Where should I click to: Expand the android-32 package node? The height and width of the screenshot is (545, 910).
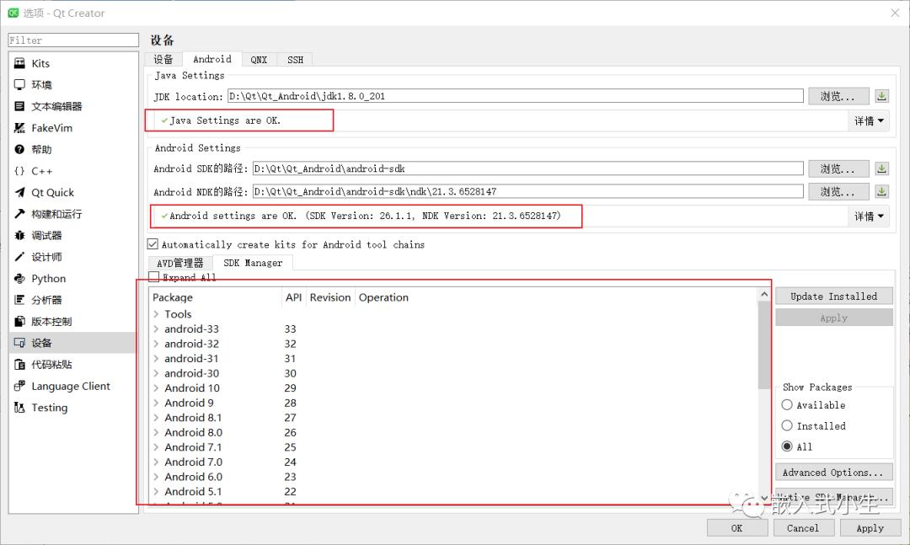(156, 344)
